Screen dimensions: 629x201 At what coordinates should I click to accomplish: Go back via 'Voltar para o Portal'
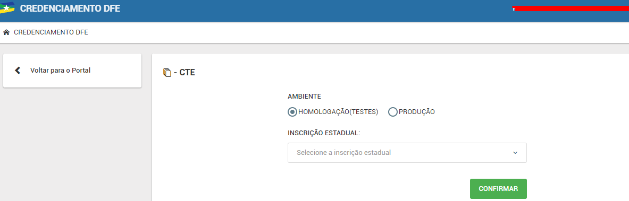[x=60, y=71]
